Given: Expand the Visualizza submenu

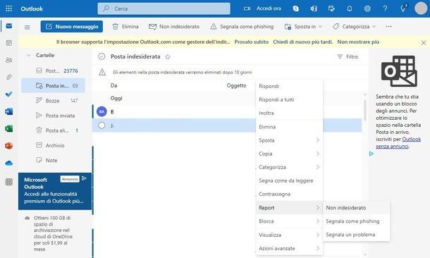Looking at the screenshot, I should point(318,235).
